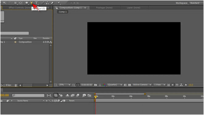
Task: Click the timeline search input field
Action: [28, 95]
